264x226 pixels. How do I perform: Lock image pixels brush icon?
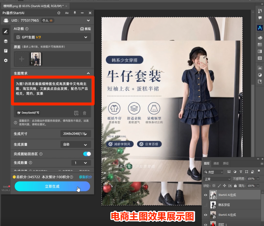click(x=219, y=186)
